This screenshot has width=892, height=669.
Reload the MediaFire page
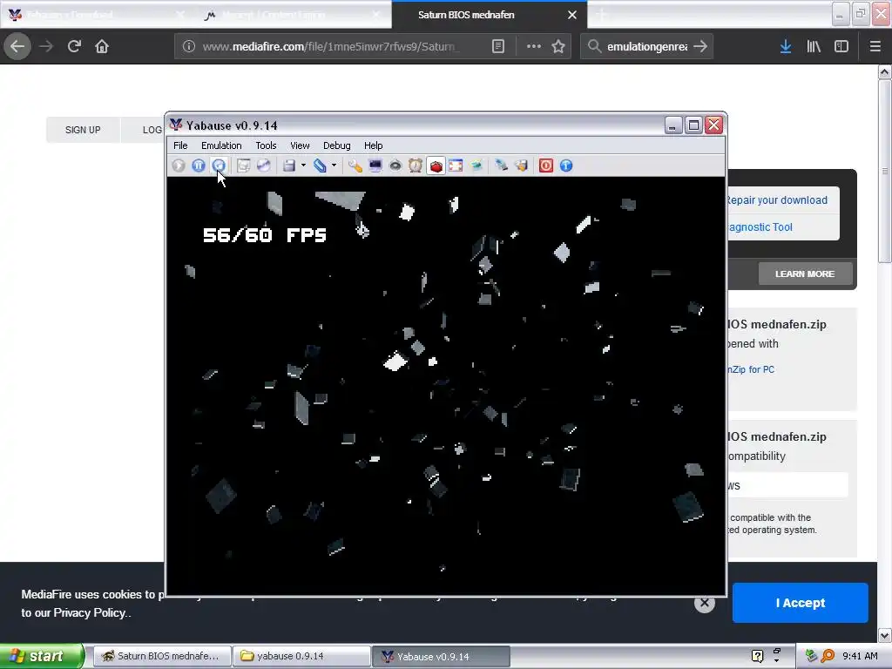[74, 46]
